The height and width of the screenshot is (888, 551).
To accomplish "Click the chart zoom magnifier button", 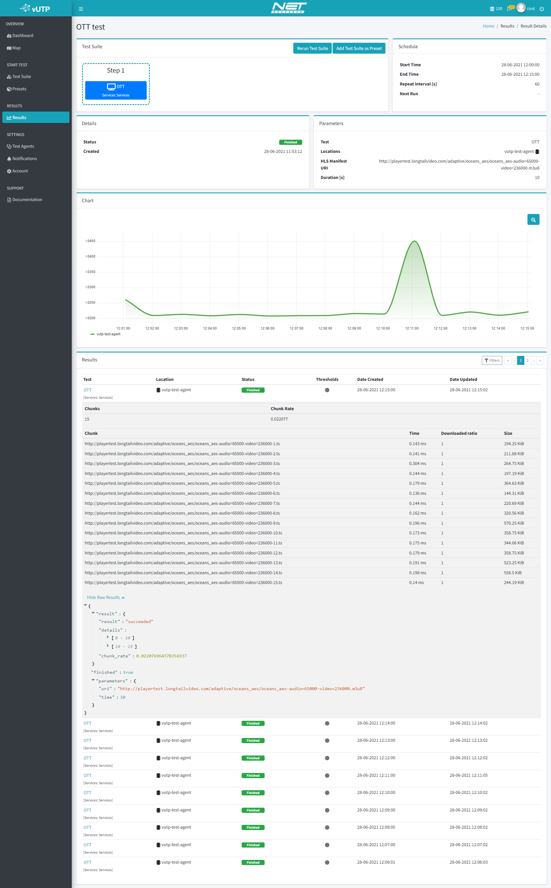I will 533,220.
